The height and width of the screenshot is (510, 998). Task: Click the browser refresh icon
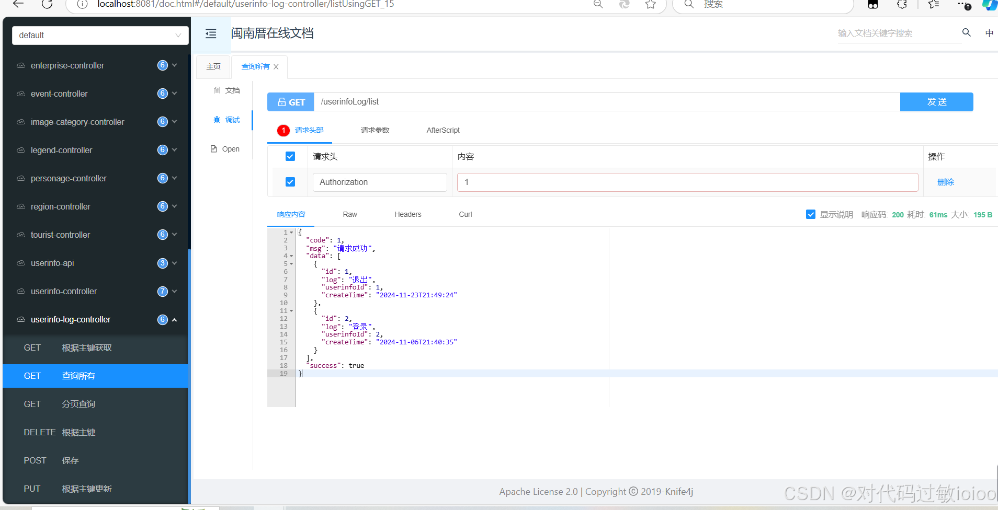[47, 5]
